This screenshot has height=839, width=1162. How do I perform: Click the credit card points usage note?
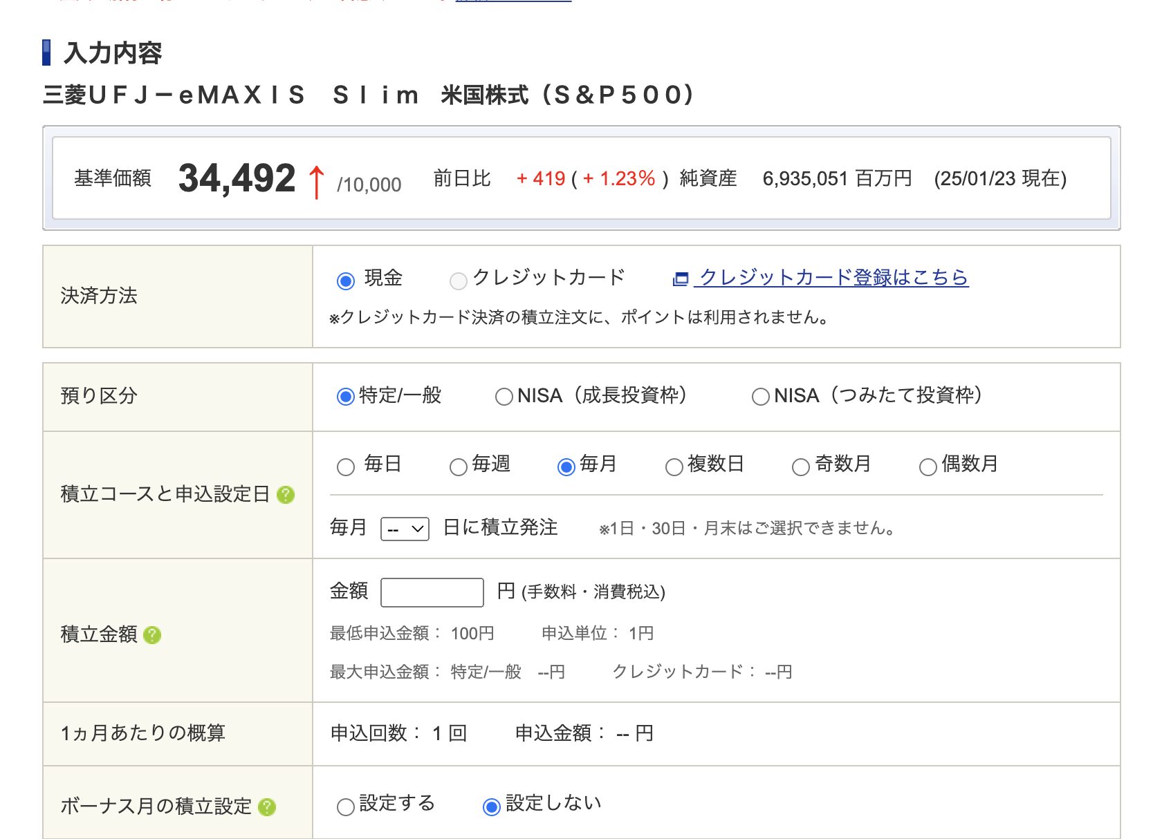pyautogui.click(x=579, y=317)
